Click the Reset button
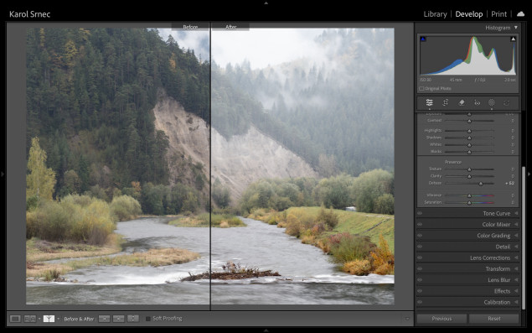Screen dimensions: 532x333 click(494, 319)
